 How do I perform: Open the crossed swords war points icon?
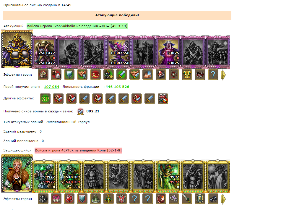[x=80, y=112]
